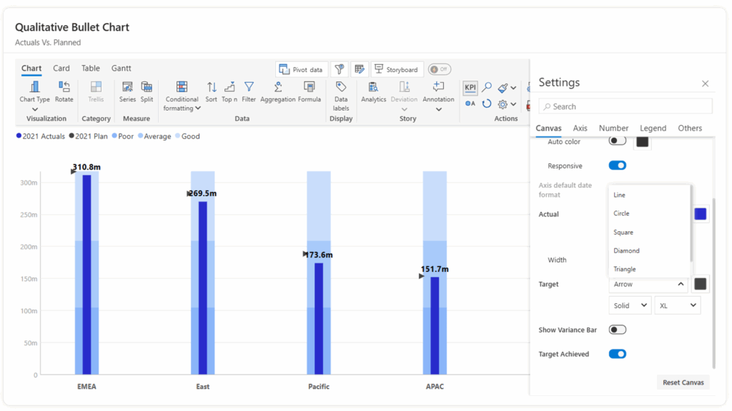Click the Settings Search field
This screenshot has width=732, height=411.
coord(625,106)
